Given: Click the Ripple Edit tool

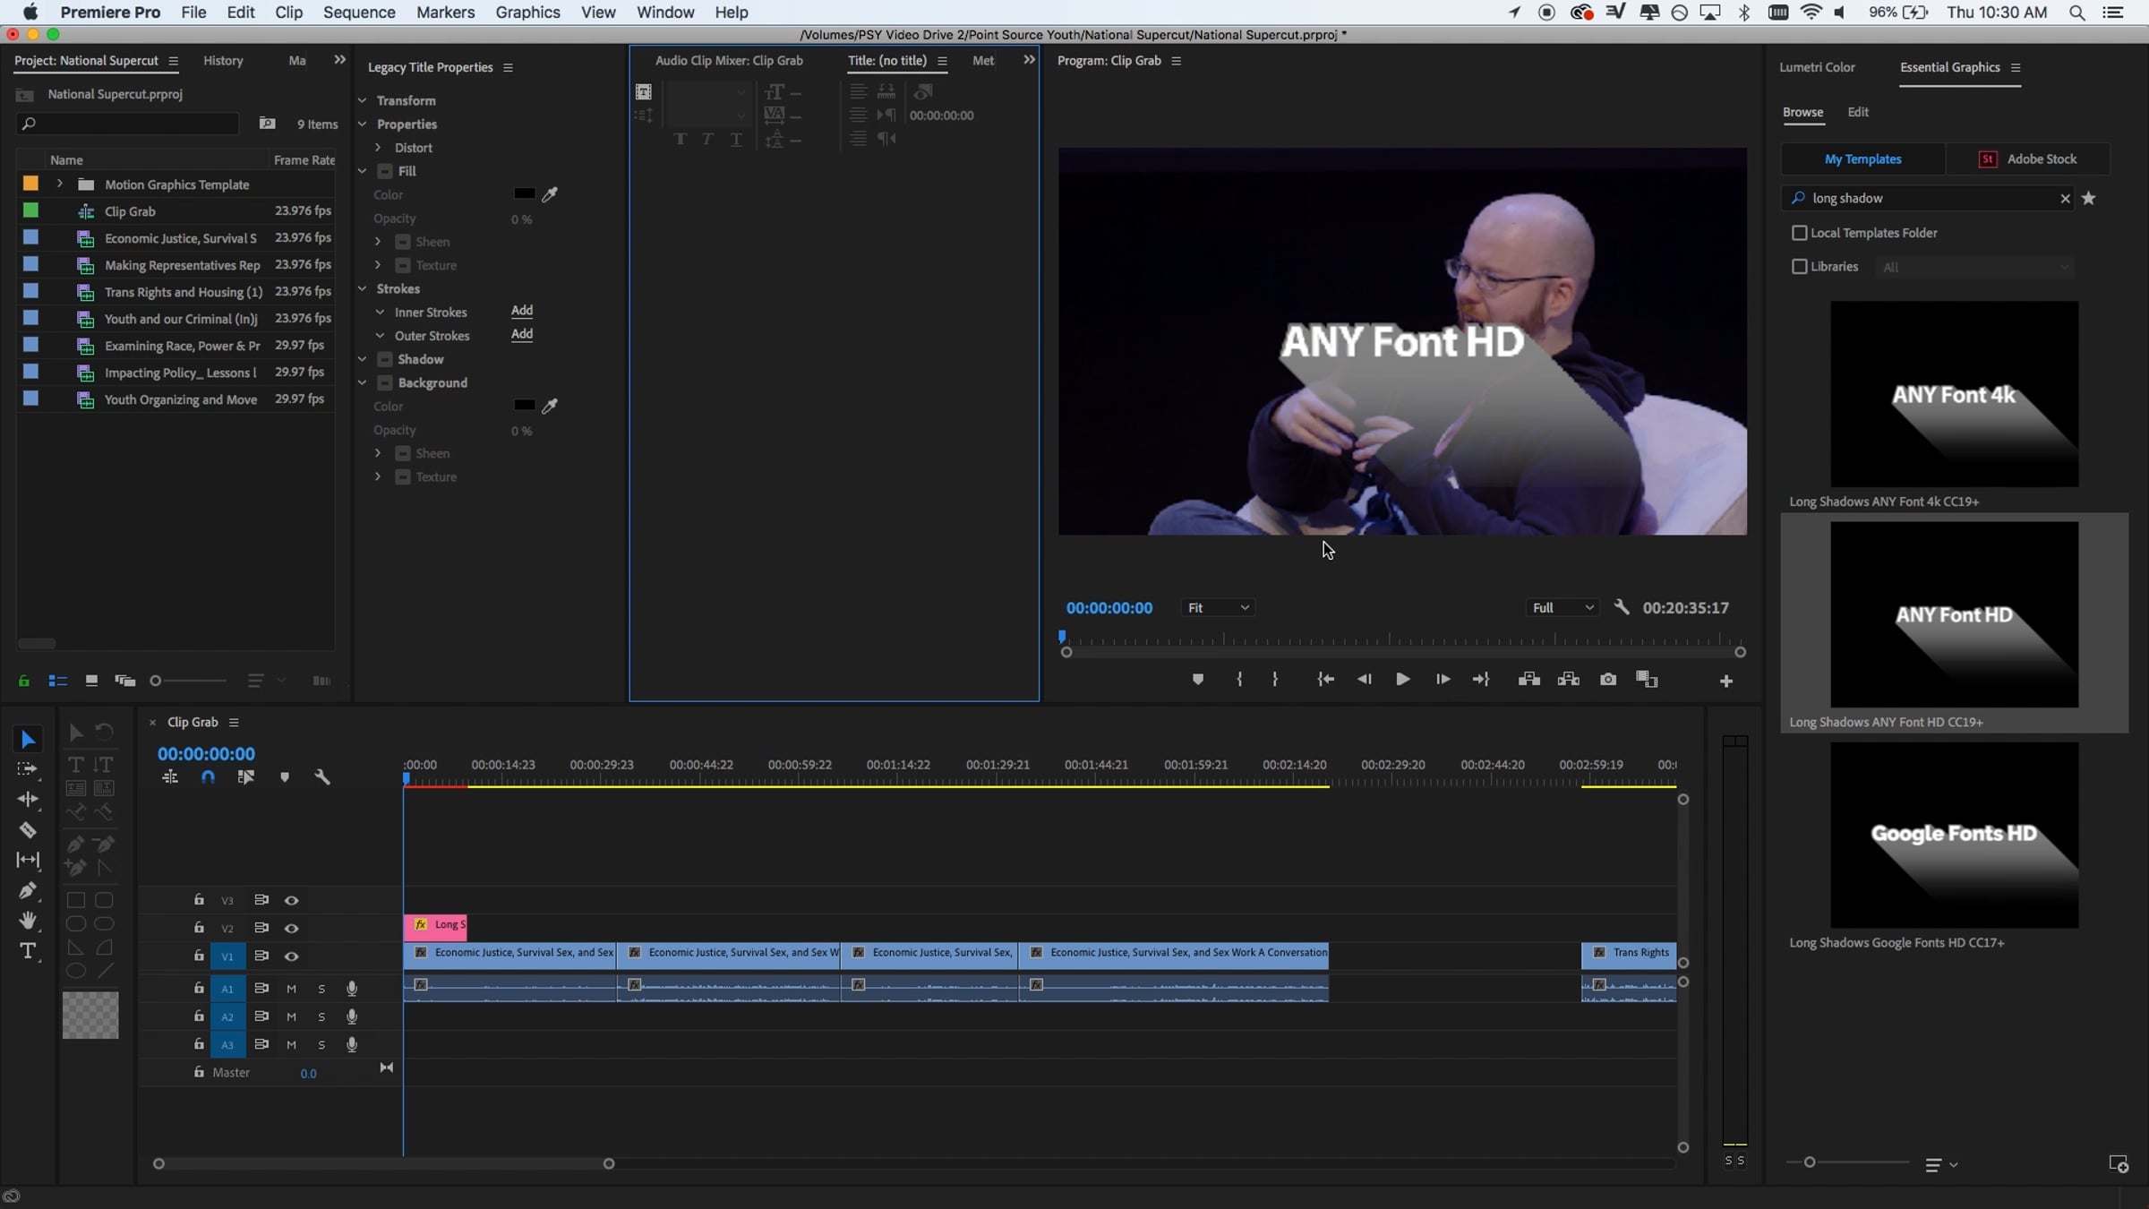Looking at the screenshot, I should (x=28, y=799).
